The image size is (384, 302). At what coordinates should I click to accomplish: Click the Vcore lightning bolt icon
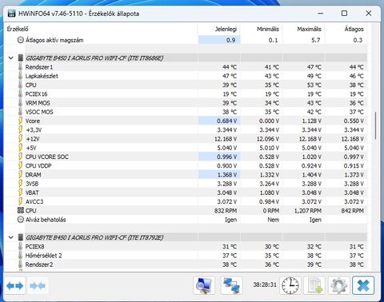tap(20, 121)
